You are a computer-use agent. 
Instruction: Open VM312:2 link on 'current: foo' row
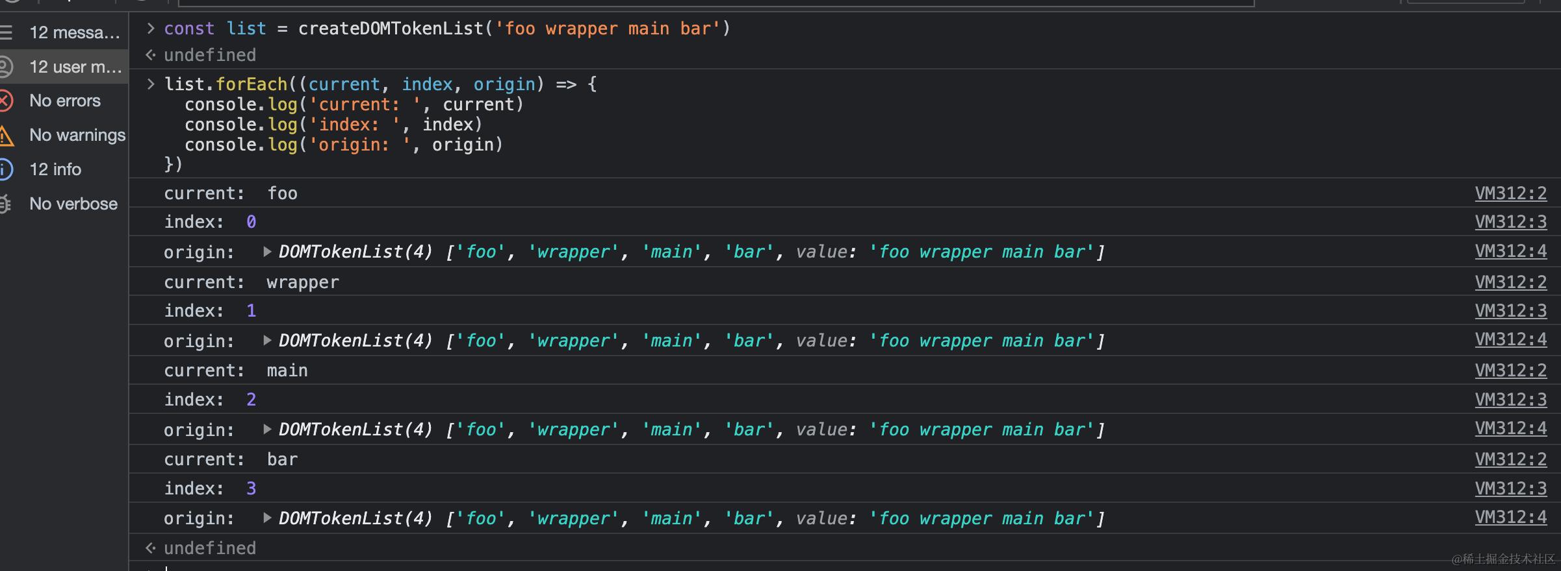point(1510,193)
